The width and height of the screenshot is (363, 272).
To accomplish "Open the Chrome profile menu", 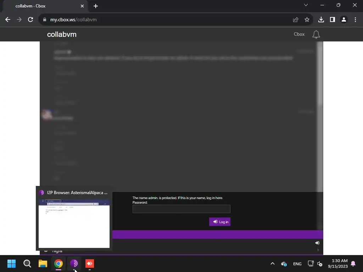I will point(344,20).
